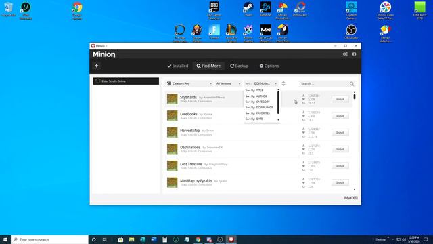Image resolution: width=433 pixels, height=244 pixels.
Task: Open Epic Games Launcher desktop shortcut
Action: pyautogui.click(x=214, y=11)
